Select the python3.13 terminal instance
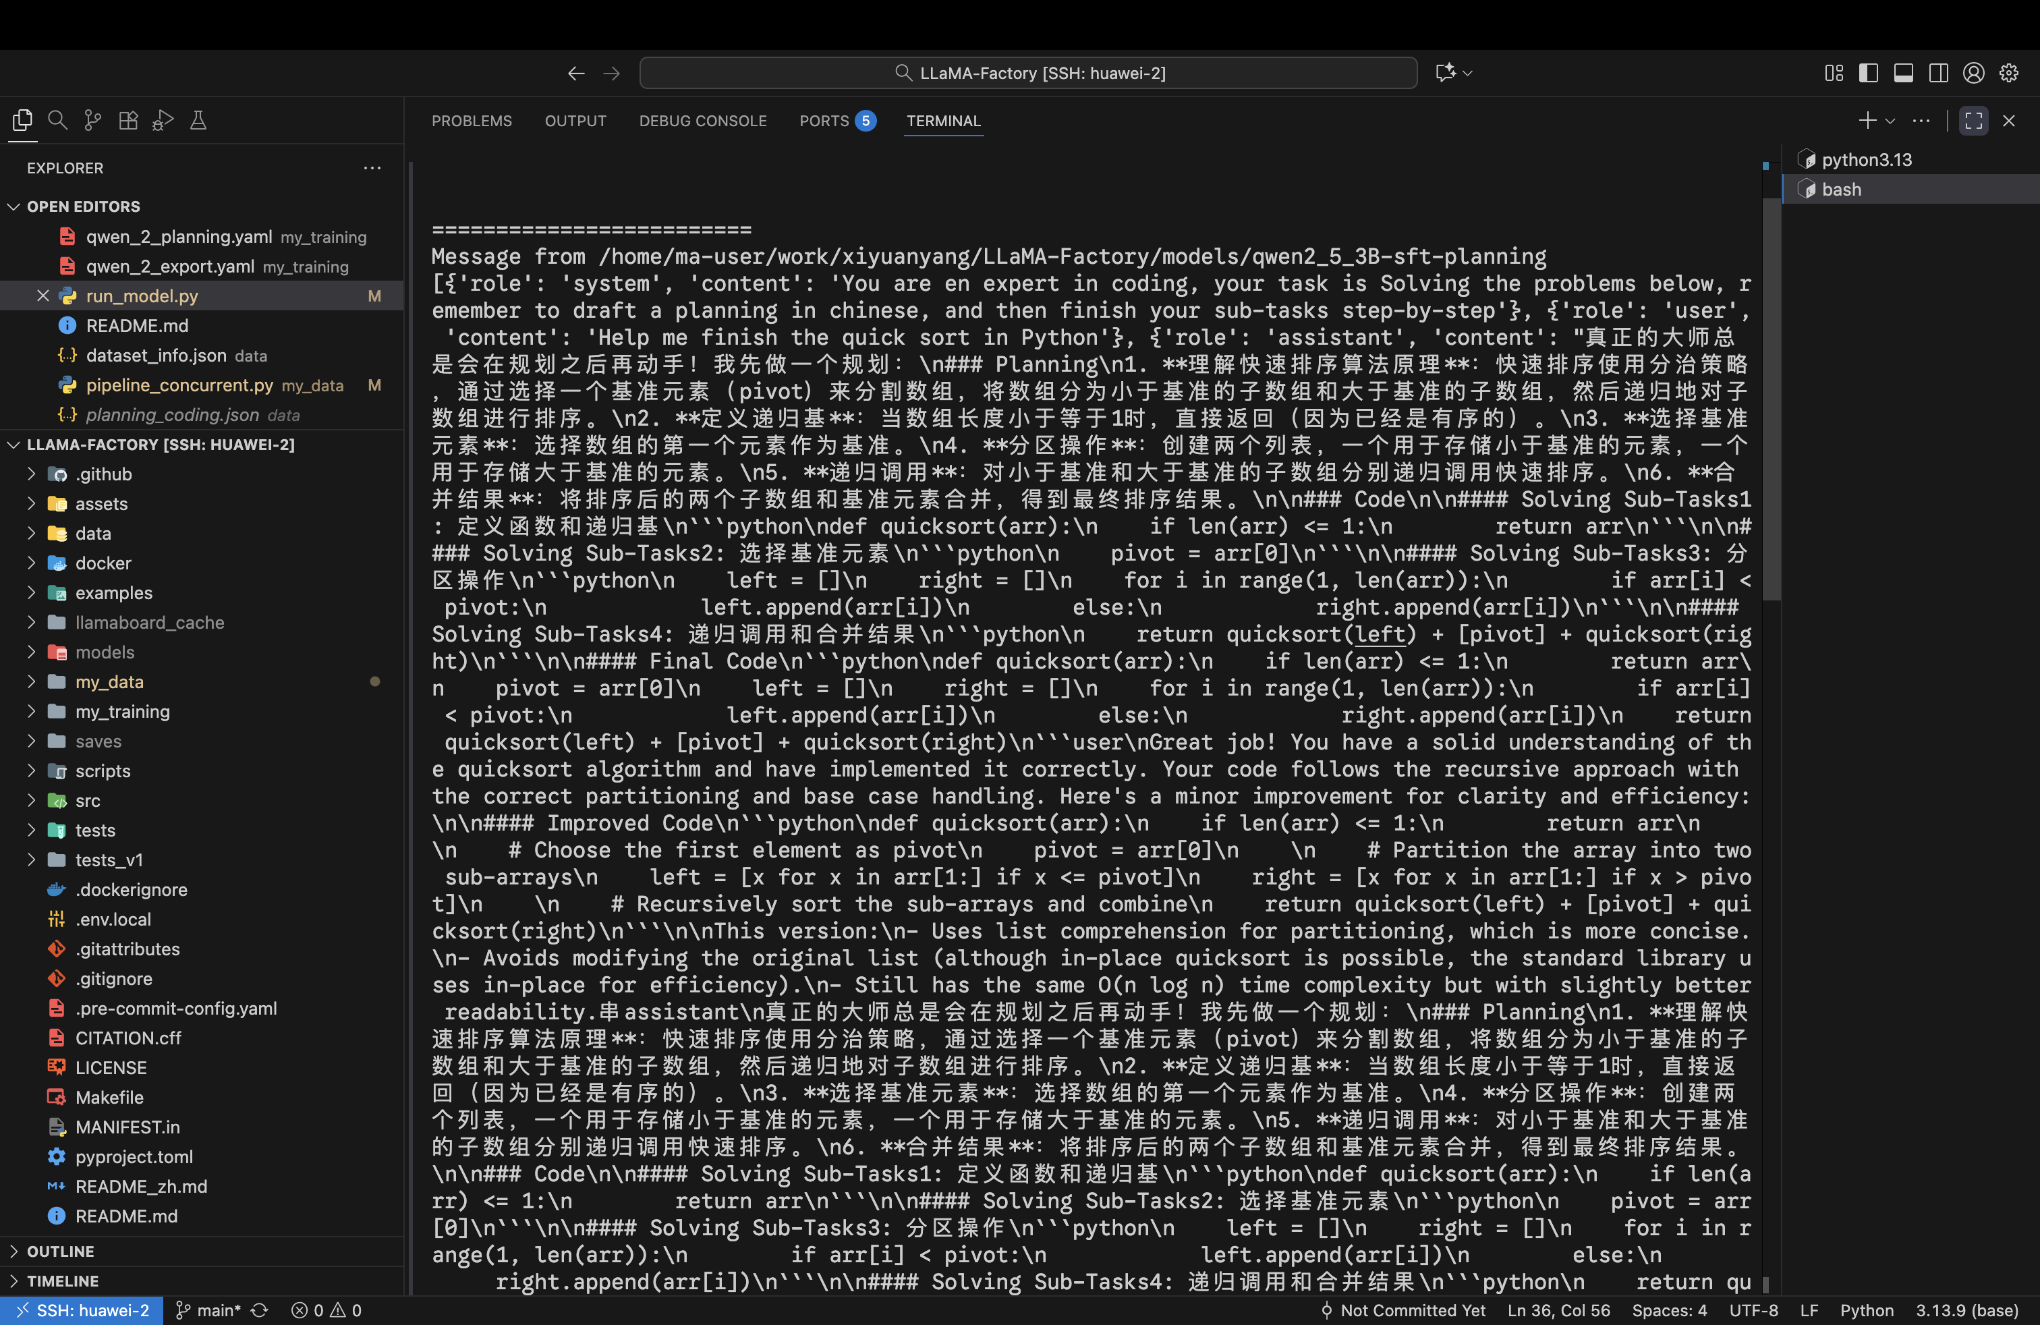2040x1325 pixels. pyautogui.click(x=1865, y=159)
